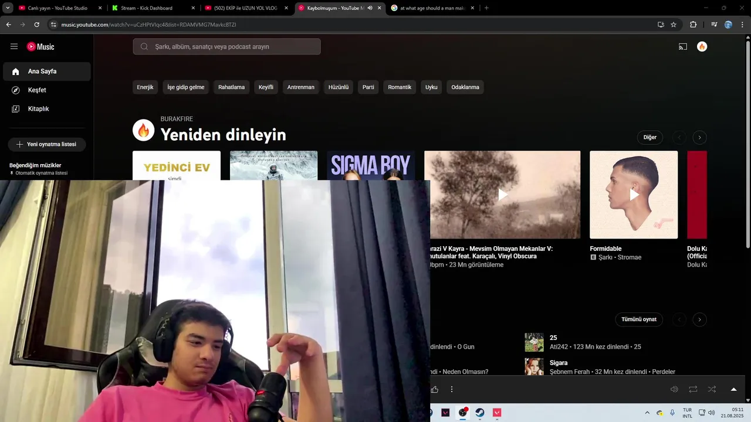The image size is (751, 422).
Task: Show hidden system tray icons
Action: point(647,413)
